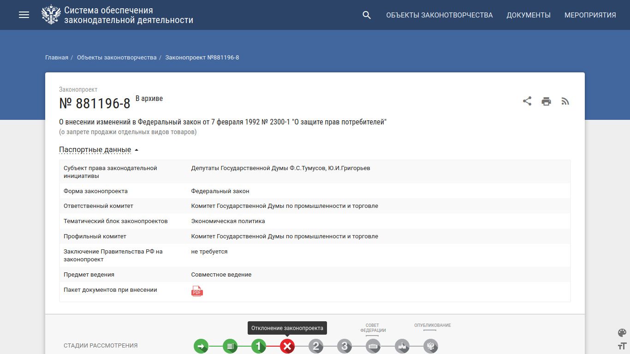Go to Главная breadcrumb link
630x354 pixels.
click(x=57, y=58)
